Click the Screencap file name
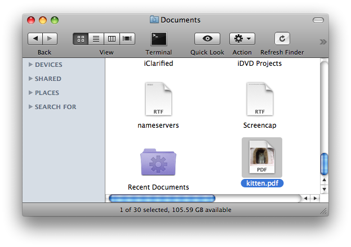 click(x=260, y=125)
